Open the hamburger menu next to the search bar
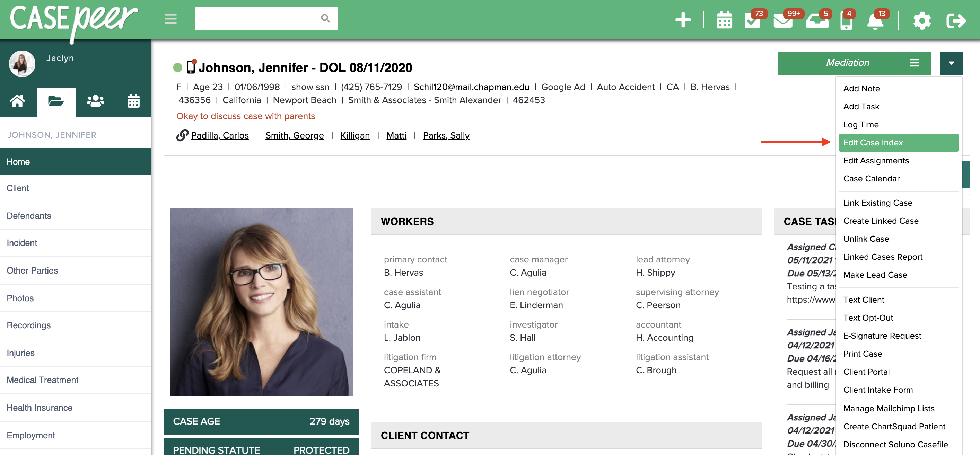980x455 pixels. pyautogui.click(x=170, y=19)
